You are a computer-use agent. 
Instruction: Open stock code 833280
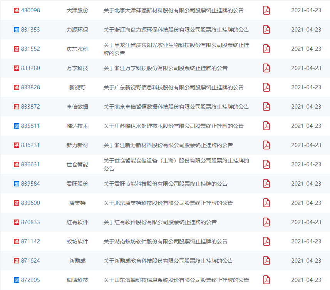30,68
